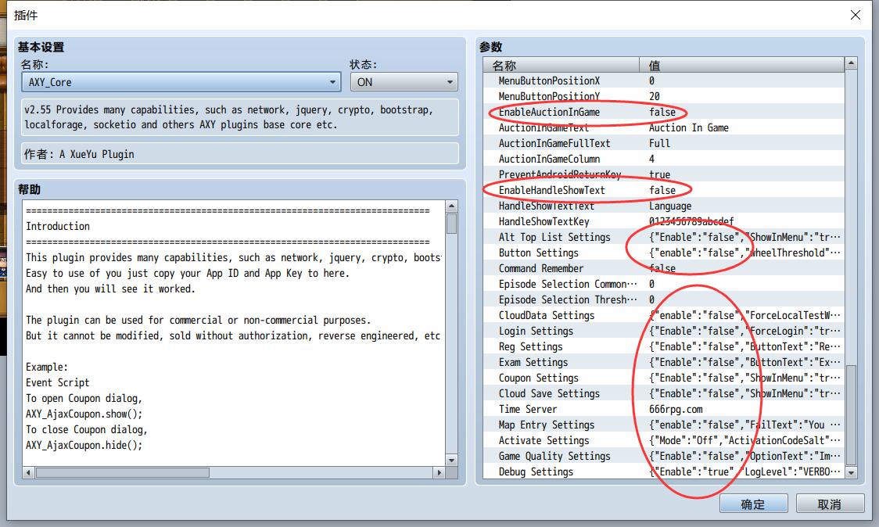Select the CloudData Settings parameter row
The width and height of the screenshot is (879, 527).
(x=664, y=316)
